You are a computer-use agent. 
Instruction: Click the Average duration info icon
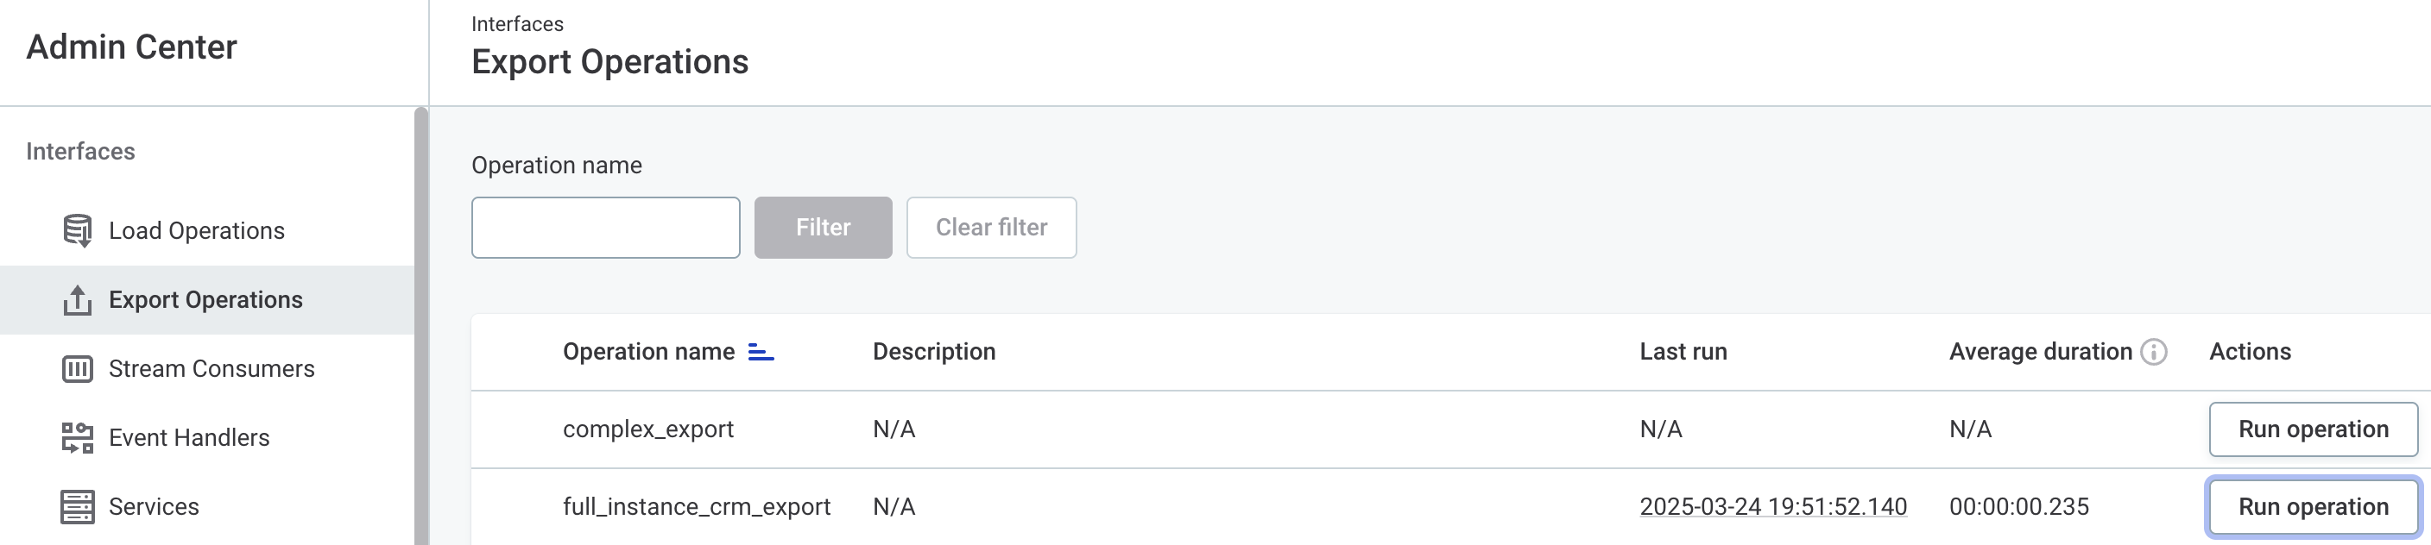[2154, 352]
